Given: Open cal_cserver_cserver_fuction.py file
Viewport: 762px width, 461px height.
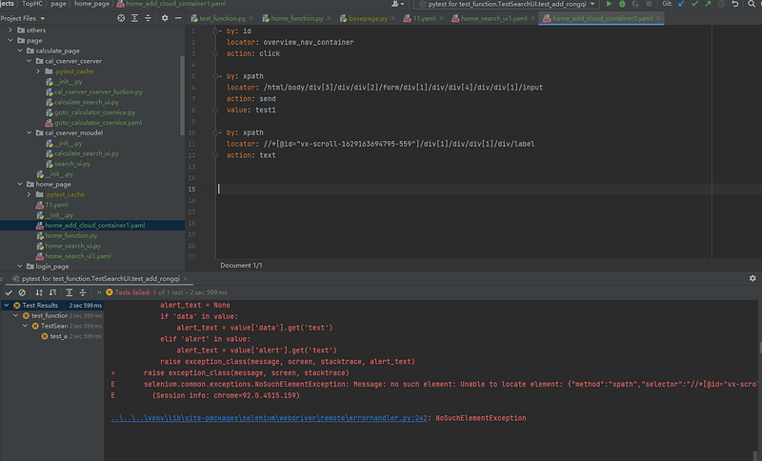Looking at the screenshot, I should (98, 91).
